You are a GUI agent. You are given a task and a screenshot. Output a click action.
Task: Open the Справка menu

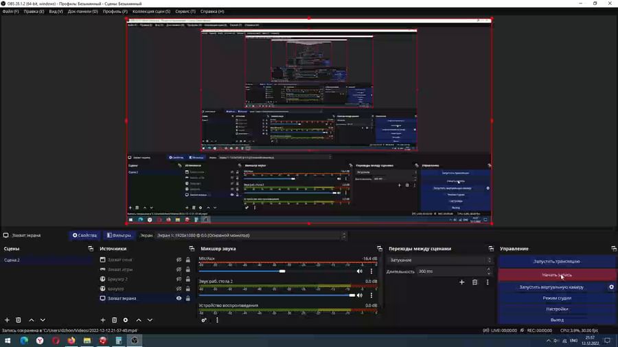pyautogui.click(x=212, y=12)
